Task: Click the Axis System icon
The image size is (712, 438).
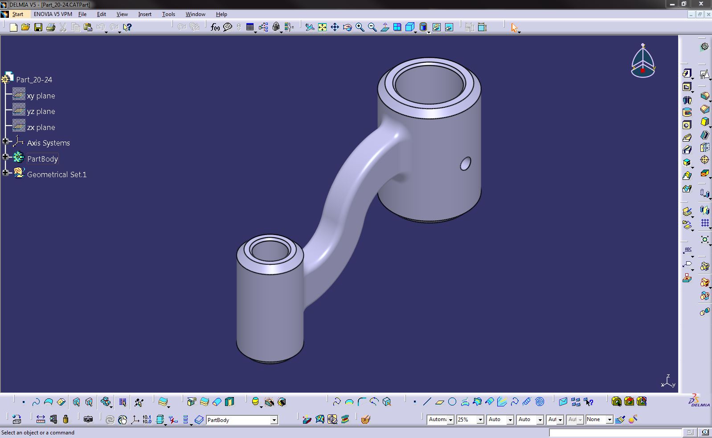Action: pos(135,419)
